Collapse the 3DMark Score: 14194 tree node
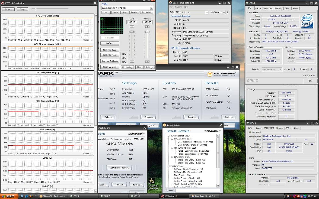319x199 pixels. pyautogui.click(x=168, y=136)
